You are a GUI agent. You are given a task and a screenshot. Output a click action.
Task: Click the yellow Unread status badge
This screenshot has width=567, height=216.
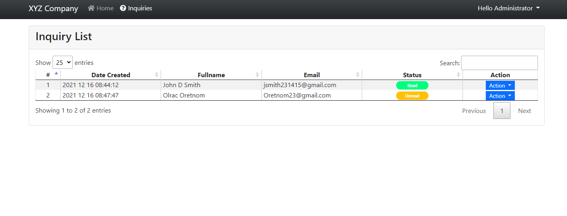(x=412, y=96)
